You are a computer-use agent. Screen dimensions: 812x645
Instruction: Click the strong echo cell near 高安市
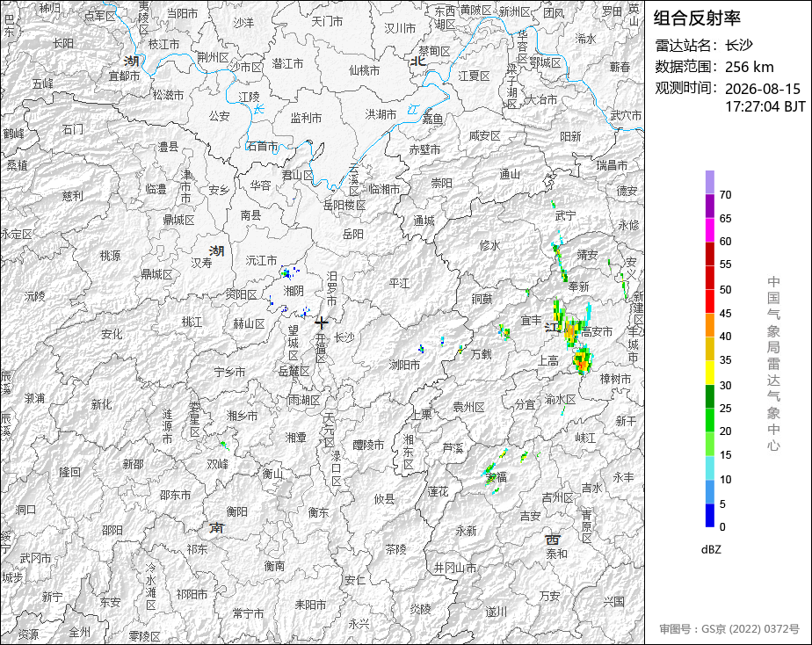(x=571, y=332)
